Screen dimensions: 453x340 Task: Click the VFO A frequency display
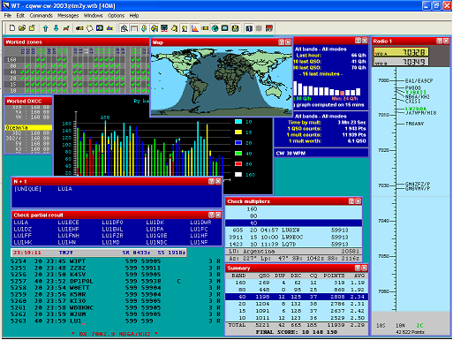coord(401,52)
